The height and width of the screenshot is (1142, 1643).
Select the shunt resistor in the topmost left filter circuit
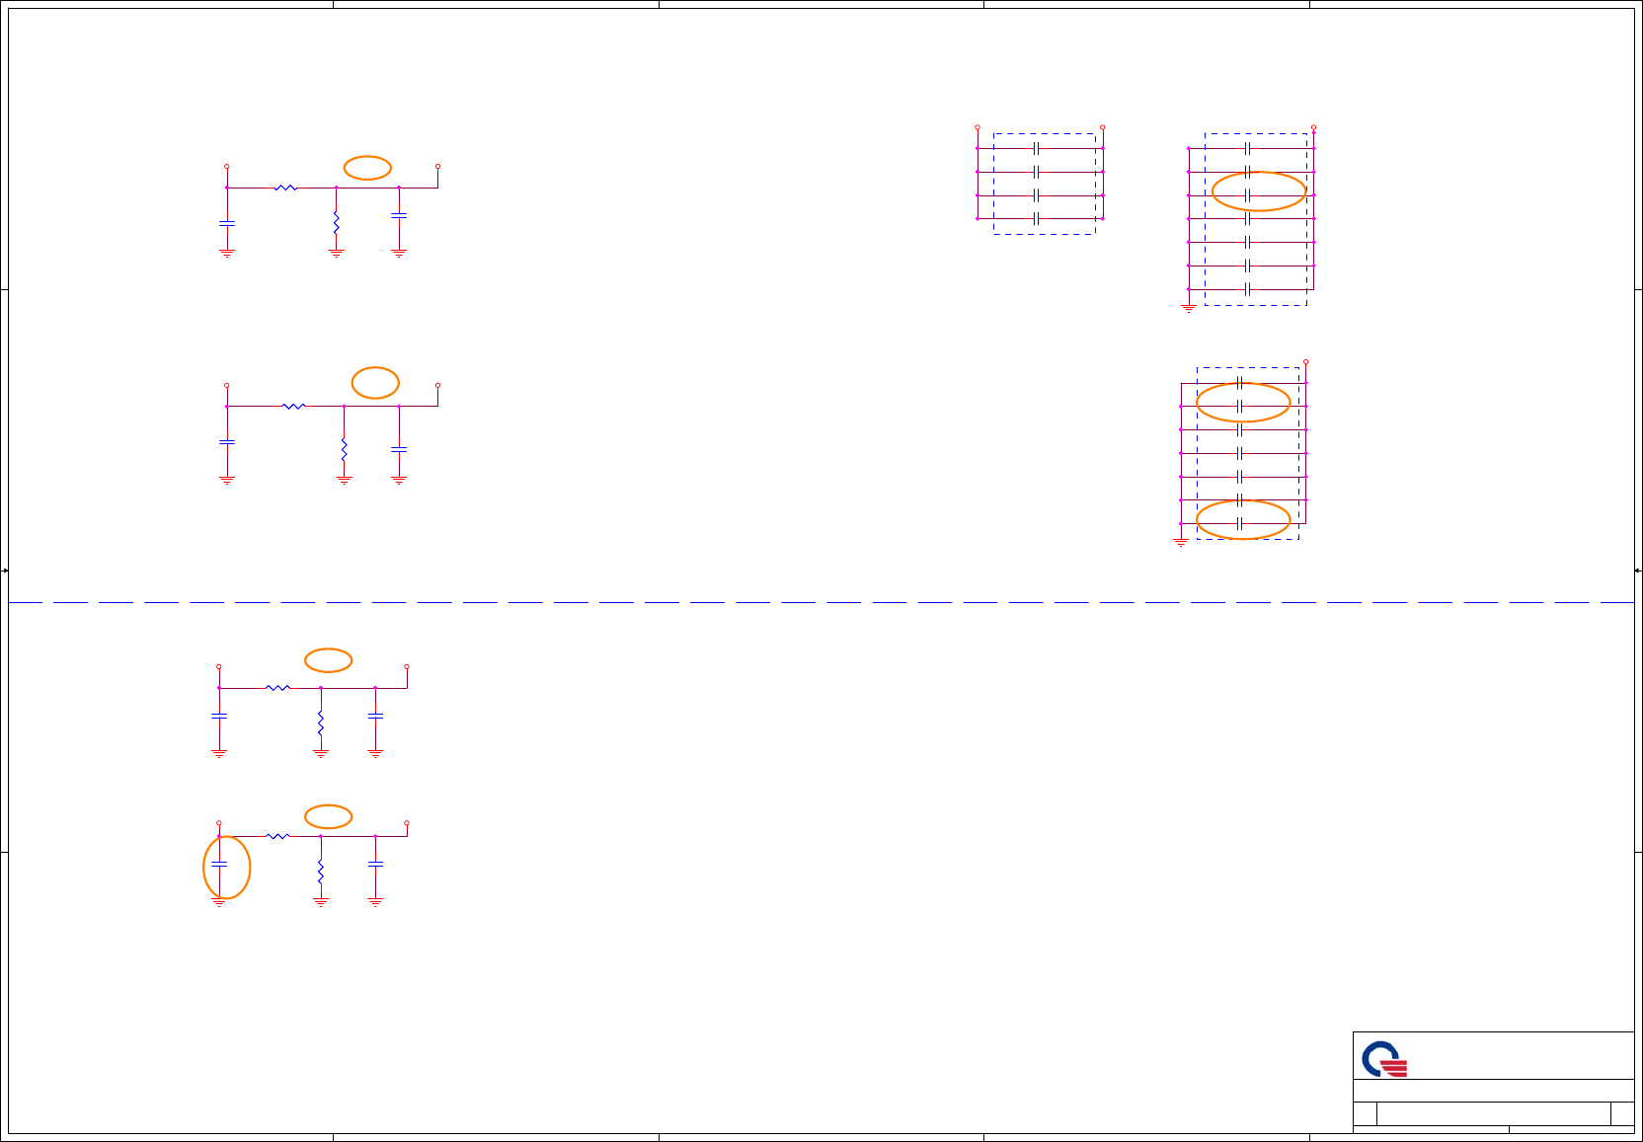coord(336,222)
